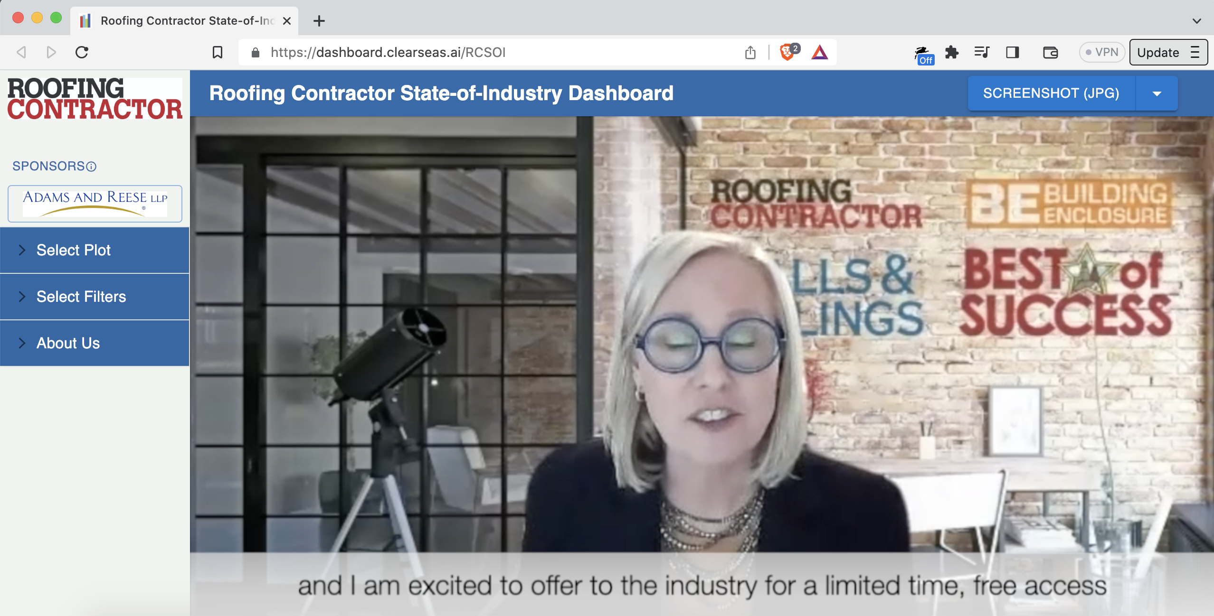Reload the page using the refresh icon
Screen dimensions: 1214x616
pos(82,52)
